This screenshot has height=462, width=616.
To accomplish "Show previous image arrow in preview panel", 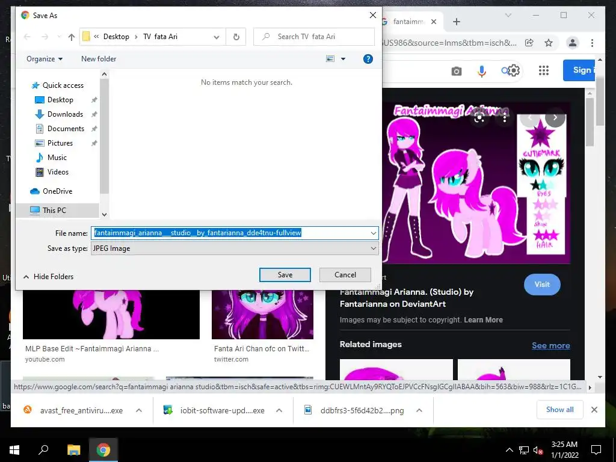I will tap(530, 117).
